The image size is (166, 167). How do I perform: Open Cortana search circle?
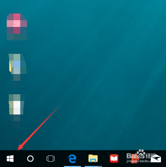pos(30,159)
